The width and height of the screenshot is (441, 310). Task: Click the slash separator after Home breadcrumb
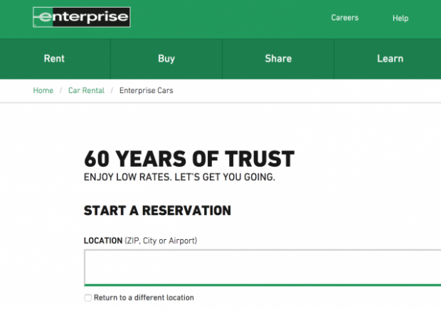coord(60,91)
